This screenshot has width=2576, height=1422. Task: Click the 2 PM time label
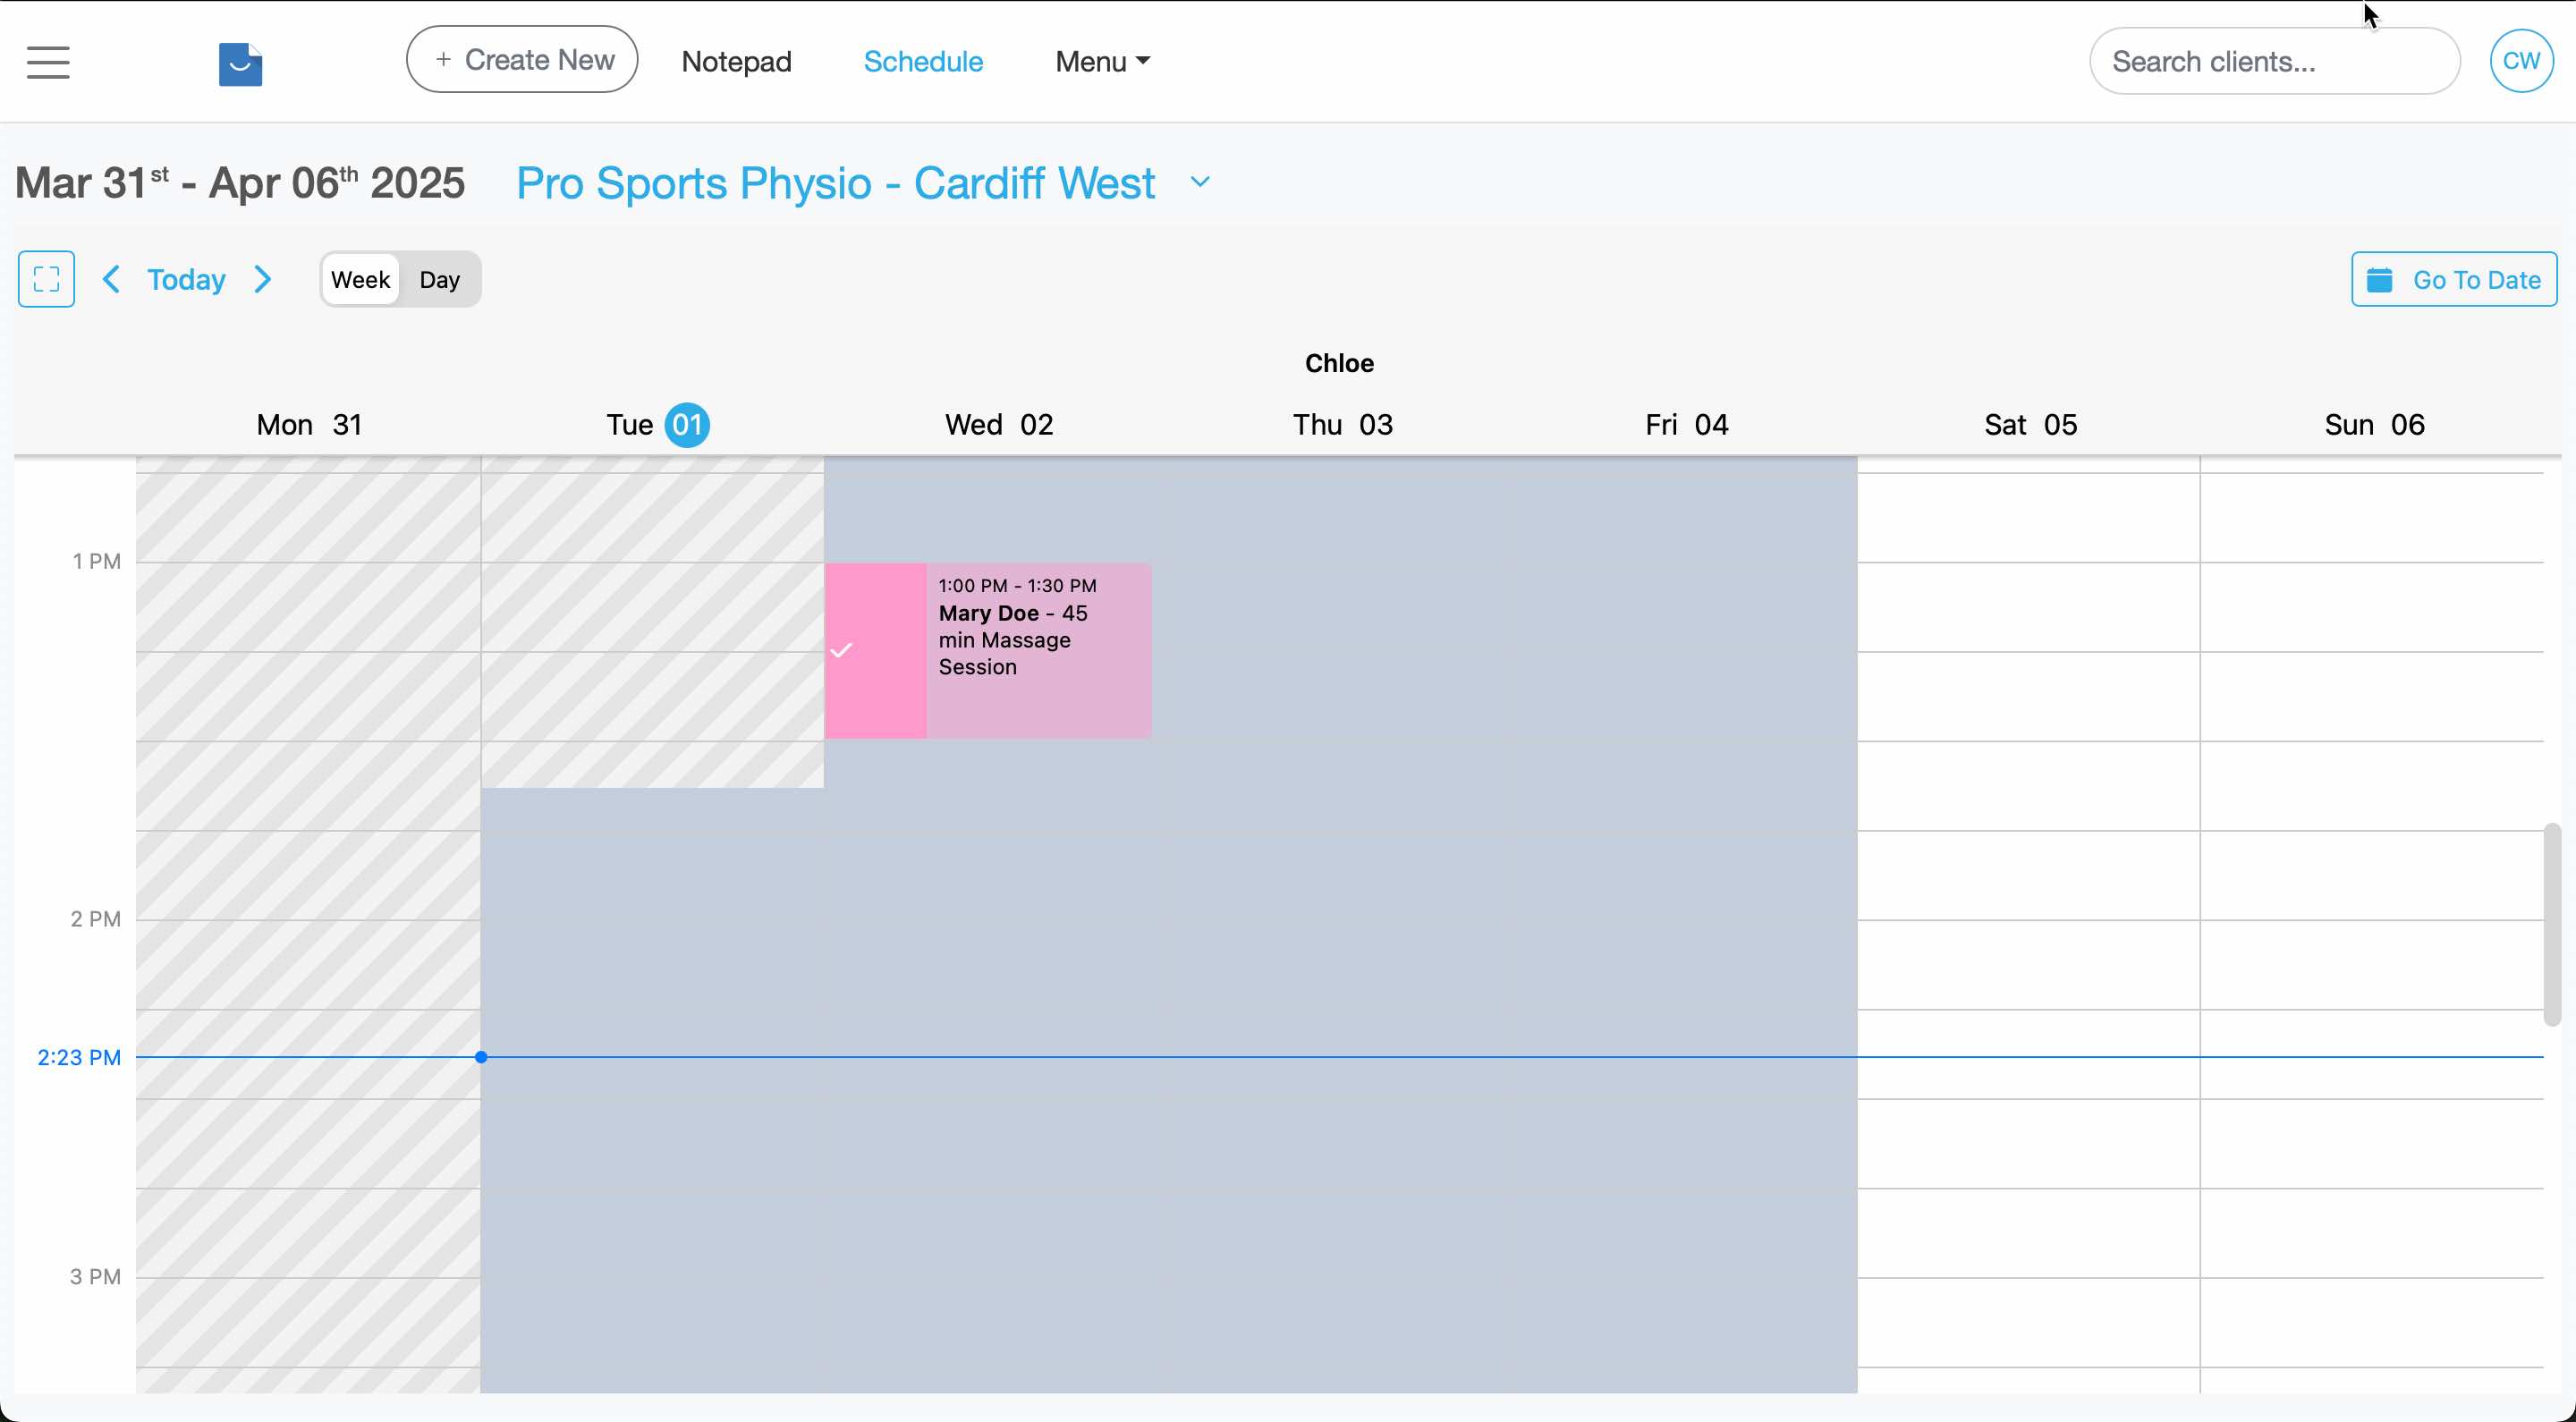(x=95, y=919)
